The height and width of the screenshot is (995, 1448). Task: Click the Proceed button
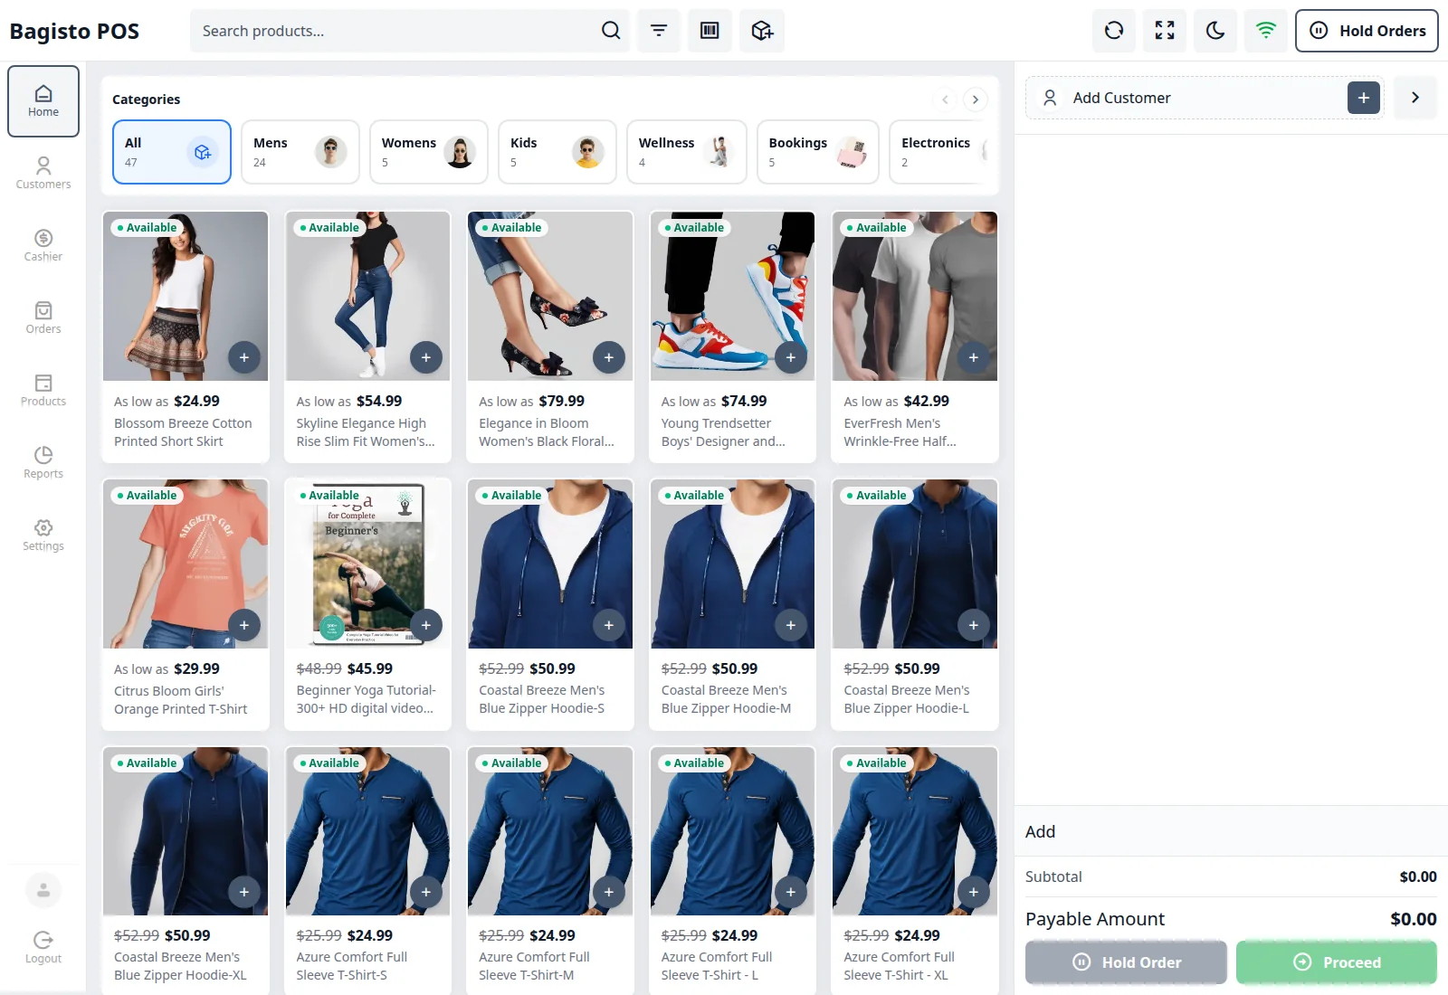[x=1337, y=962]
